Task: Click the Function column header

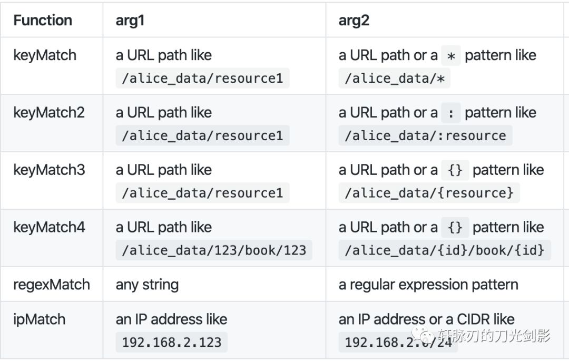Action: coord(43,20)
